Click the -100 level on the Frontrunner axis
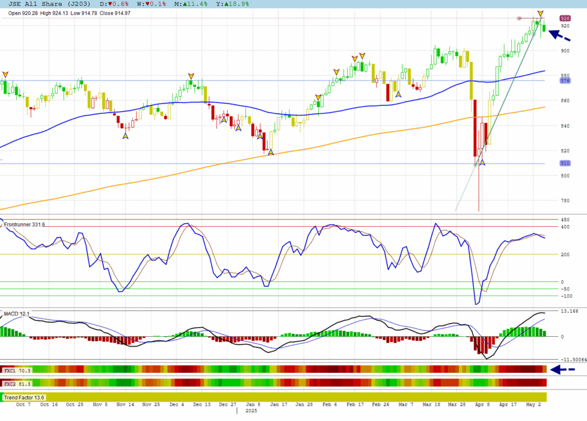This screenshot has width=587, height=421. click(x=567, y=296)
